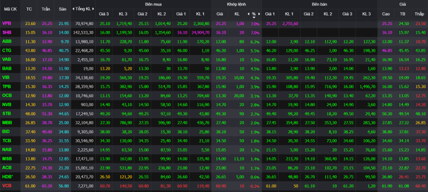Screen dimensions: 428x192
Task: Open the TCB stock ticker
Action: (6, 141)
